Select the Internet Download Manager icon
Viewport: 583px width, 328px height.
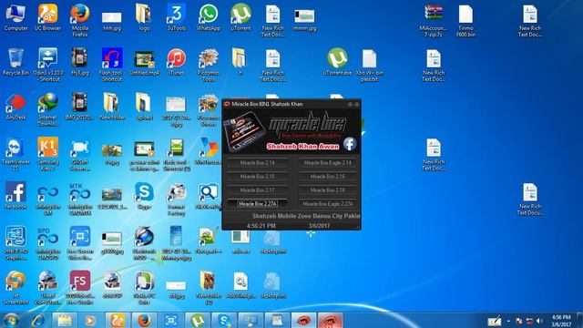click(47, 109)
